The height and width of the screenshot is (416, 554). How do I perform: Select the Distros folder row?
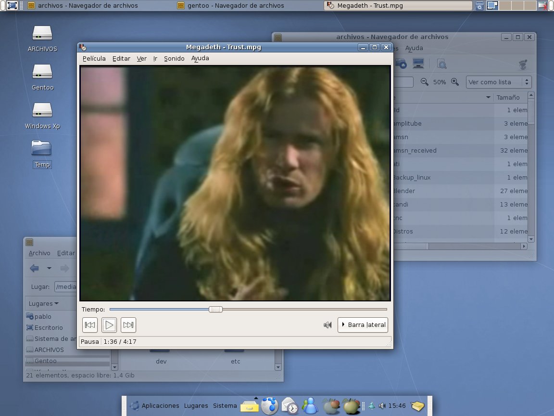tap(460, 231)
